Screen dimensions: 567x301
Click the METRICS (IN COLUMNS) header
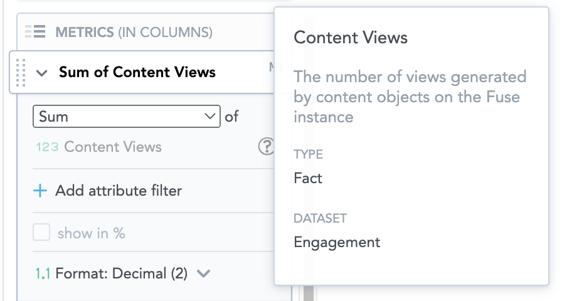pyautogui.click(x=134, y=31)
